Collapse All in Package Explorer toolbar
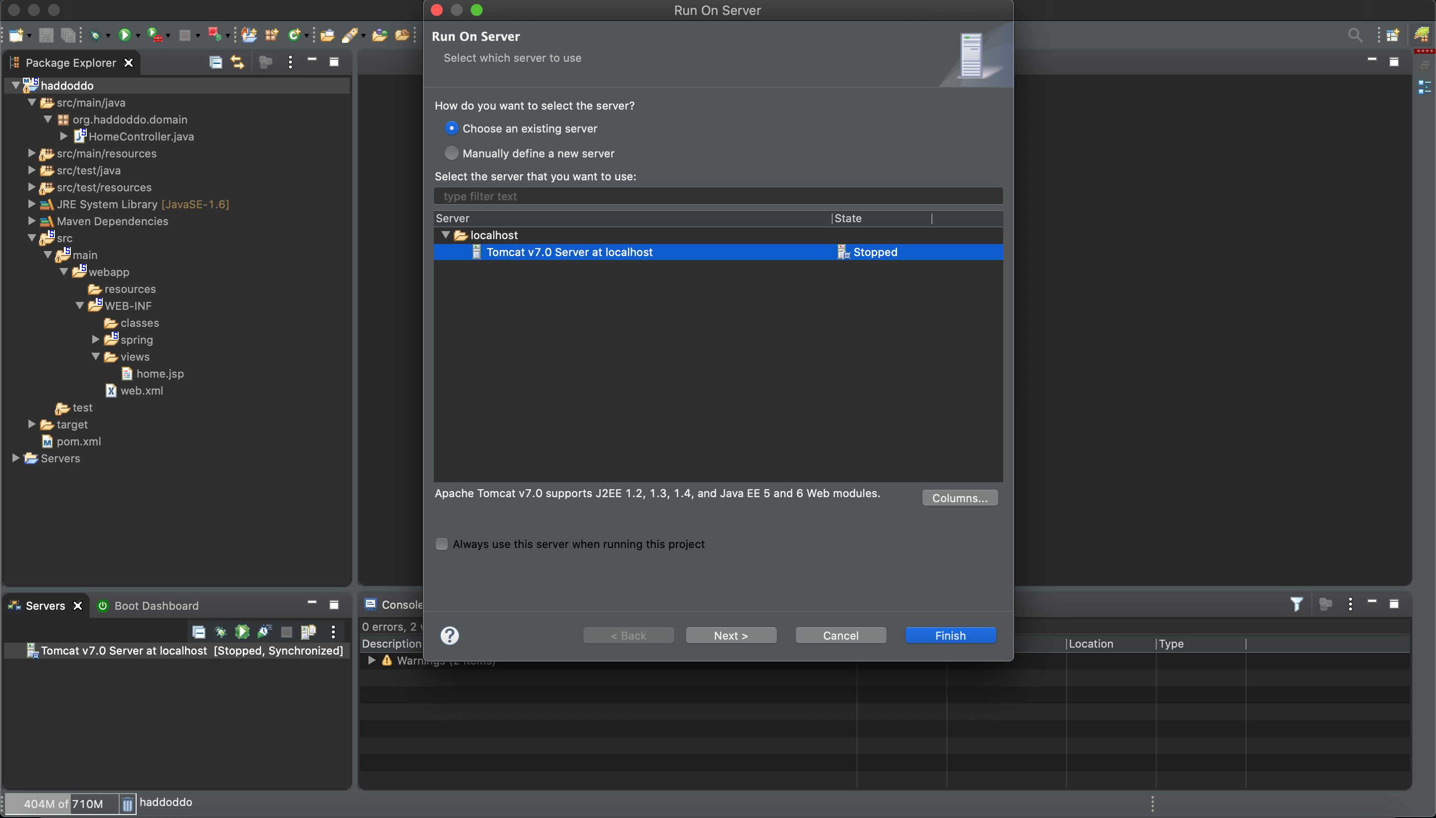 215,62
